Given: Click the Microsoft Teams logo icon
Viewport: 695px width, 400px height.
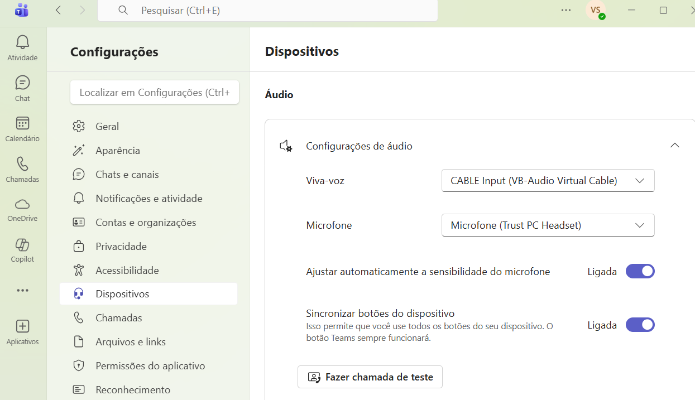Looking at the screenshot, I should [x=22, y=10].
